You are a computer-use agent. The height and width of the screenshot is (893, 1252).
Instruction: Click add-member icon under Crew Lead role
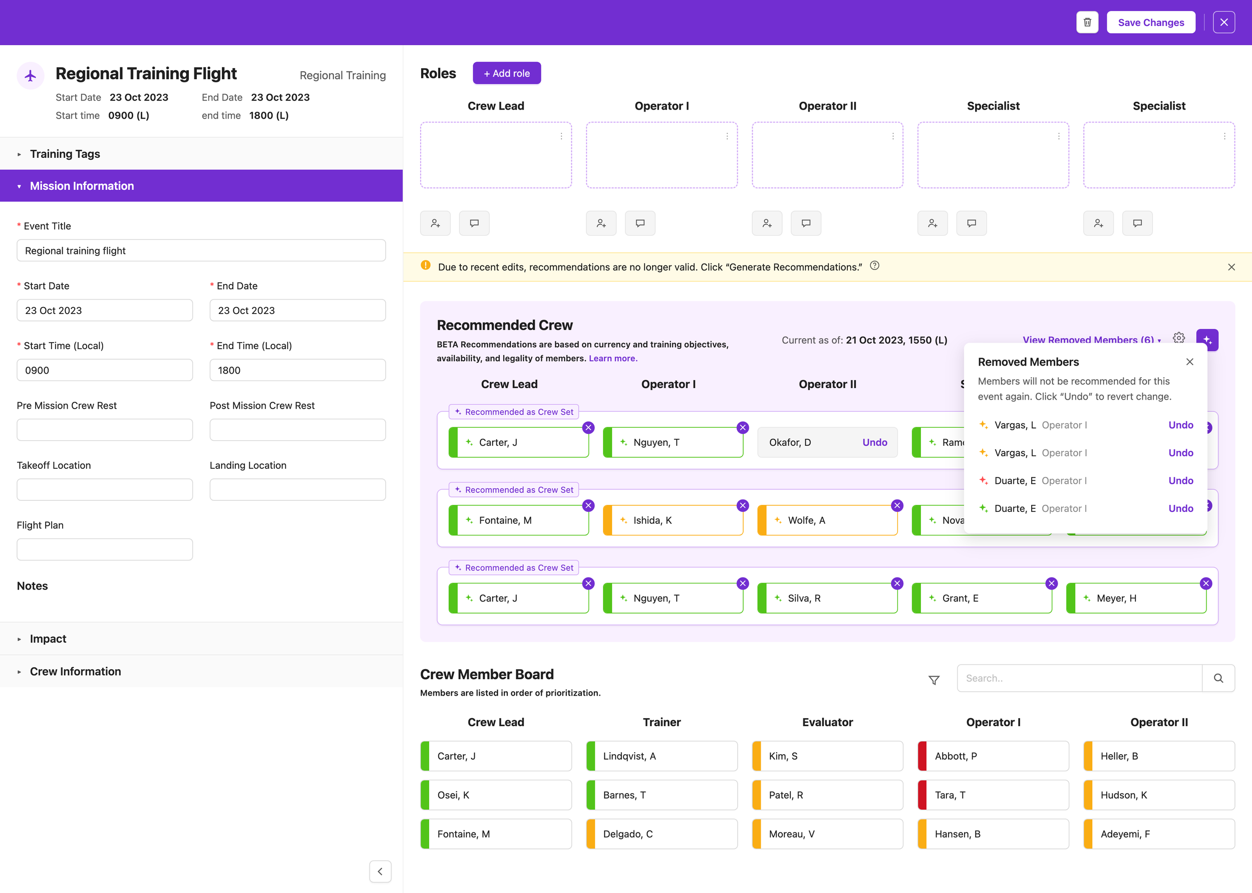436,223
